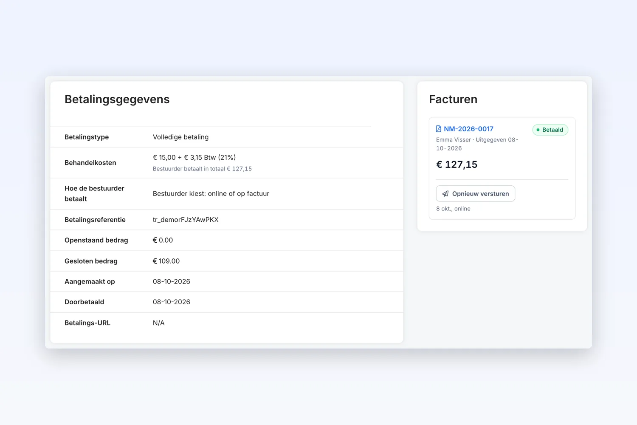Screen dimensions: 637x425
Task: Click the date in the Doorbetaald row
Action: [x=172, y=302]
